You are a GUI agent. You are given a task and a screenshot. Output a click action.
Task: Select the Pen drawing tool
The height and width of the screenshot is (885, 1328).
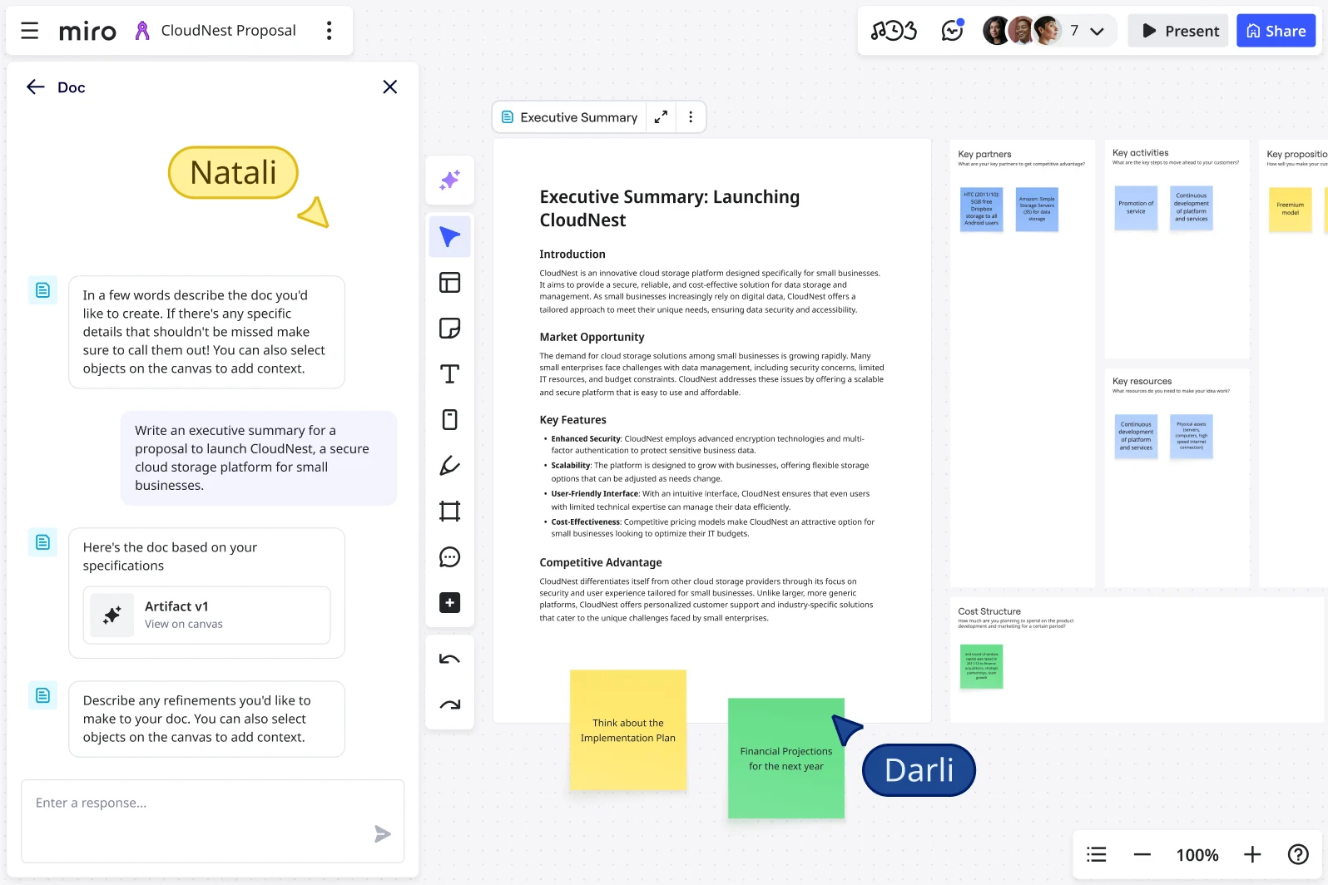coord(450,466)
